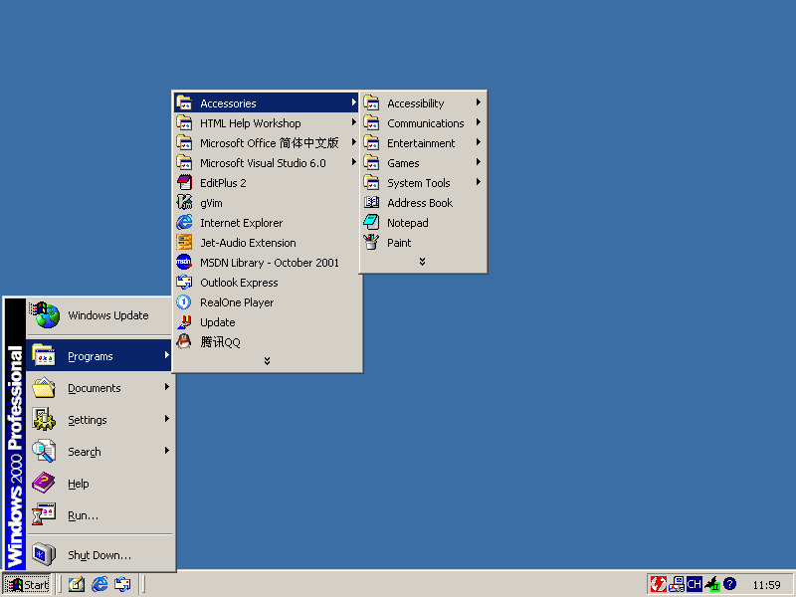Choose Run... text in Start menu
This screenshot has height=597, width=796.
click(84, 515)
